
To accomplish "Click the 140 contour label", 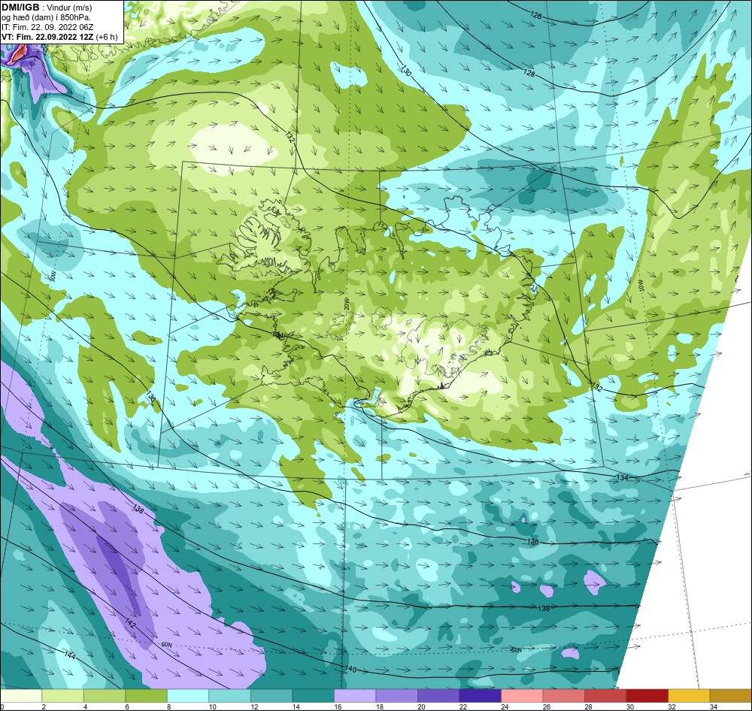I will pos(351,669).
